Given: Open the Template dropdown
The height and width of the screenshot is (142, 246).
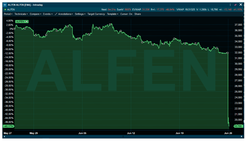Looking at the screenshot, I should (113, 14).
